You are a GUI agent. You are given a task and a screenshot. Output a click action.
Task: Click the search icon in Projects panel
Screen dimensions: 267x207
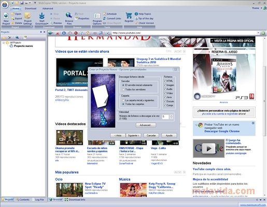pyautogui.click(x=17, y=37)
